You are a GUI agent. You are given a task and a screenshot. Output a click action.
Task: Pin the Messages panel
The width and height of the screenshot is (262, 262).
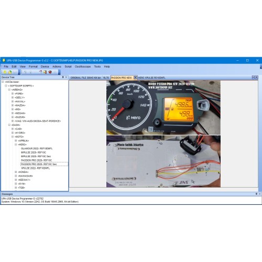(256, 194)
